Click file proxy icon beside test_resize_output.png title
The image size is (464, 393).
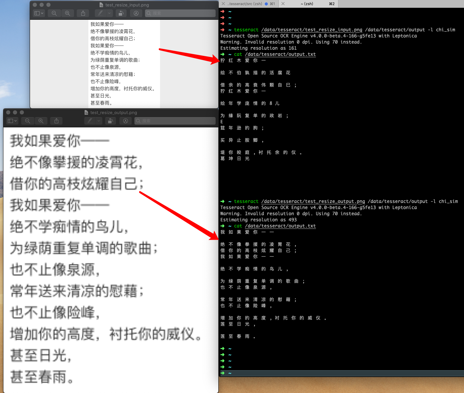coord(86,112)
